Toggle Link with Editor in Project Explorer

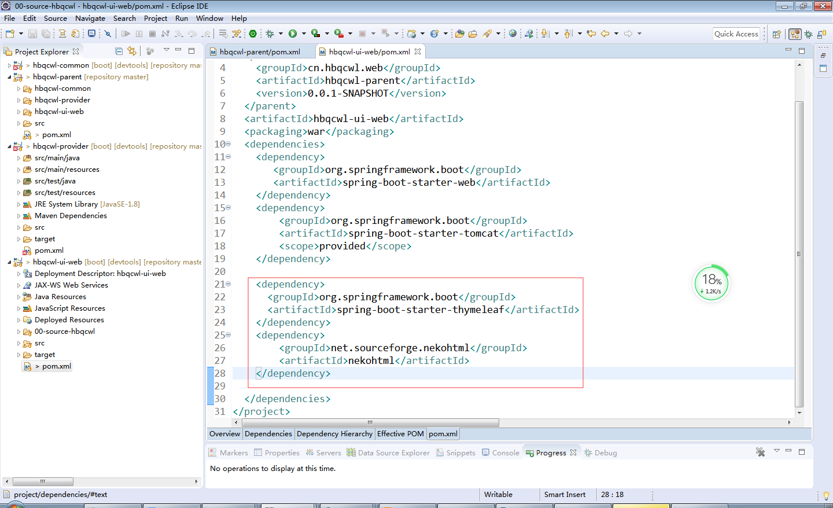click(x=132, y=51)
